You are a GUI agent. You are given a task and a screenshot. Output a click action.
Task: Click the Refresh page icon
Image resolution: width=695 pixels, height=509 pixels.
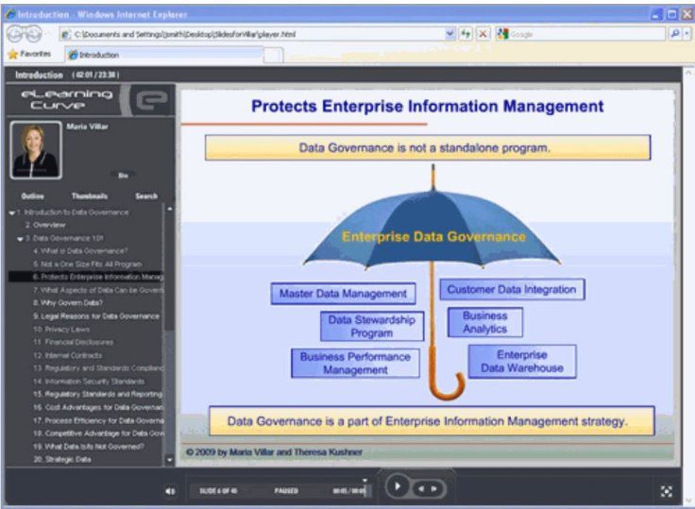point(465,34)
